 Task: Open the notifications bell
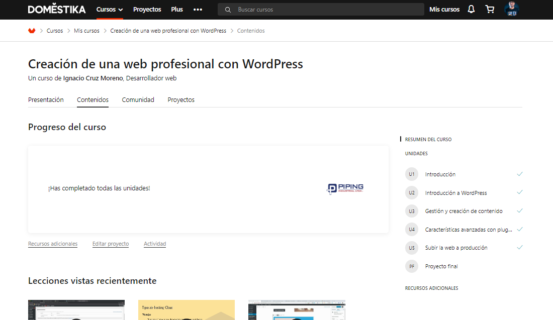pyautogui.click(x=471, y=9)
